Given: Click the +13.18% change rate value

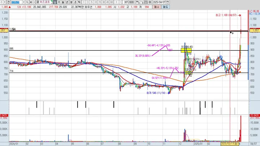Looking at the screenshot, I should 26,7.
